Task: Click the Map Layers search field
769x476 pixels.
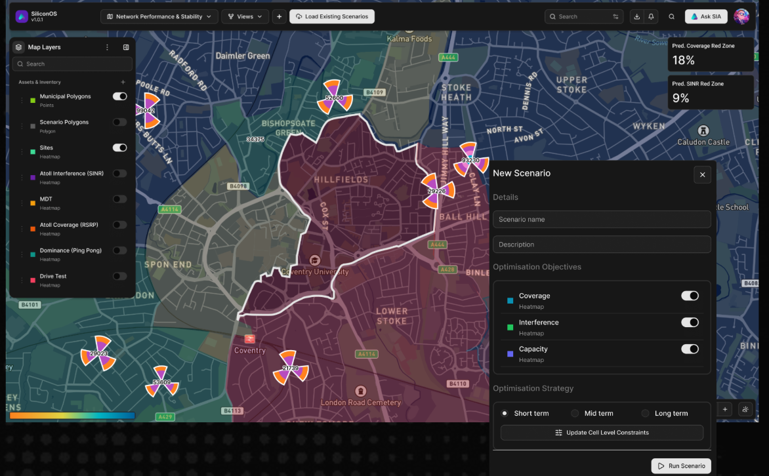Action: (x=73, y=64)
